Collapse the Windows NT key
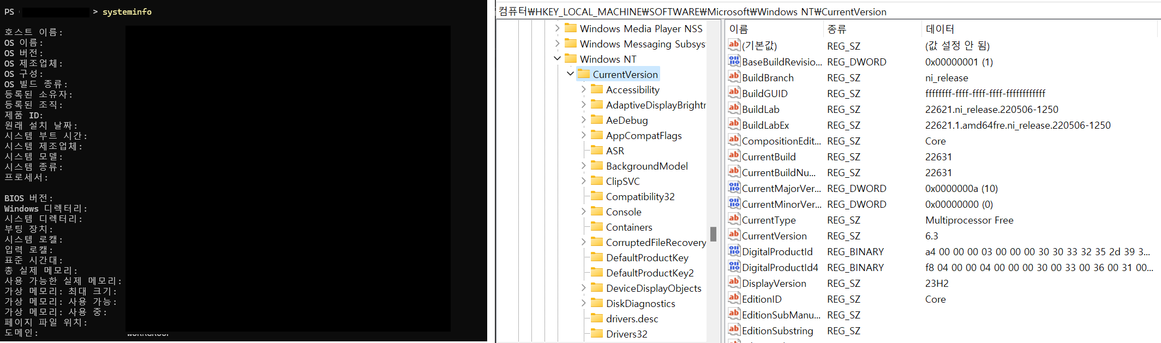Viewport: 1161px width, 343px height. tap(557, 58)
